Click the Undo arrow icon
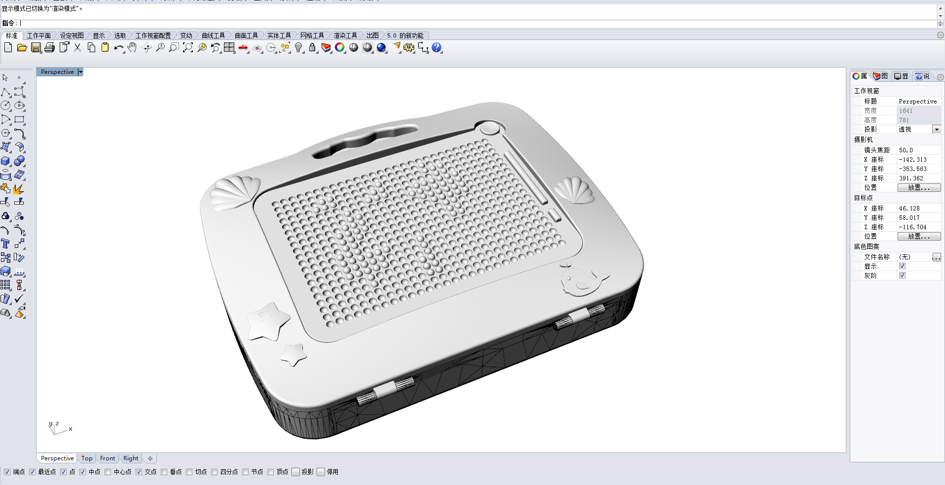The width and height of the screenshot is (945, 485). (x=118, y=48)
